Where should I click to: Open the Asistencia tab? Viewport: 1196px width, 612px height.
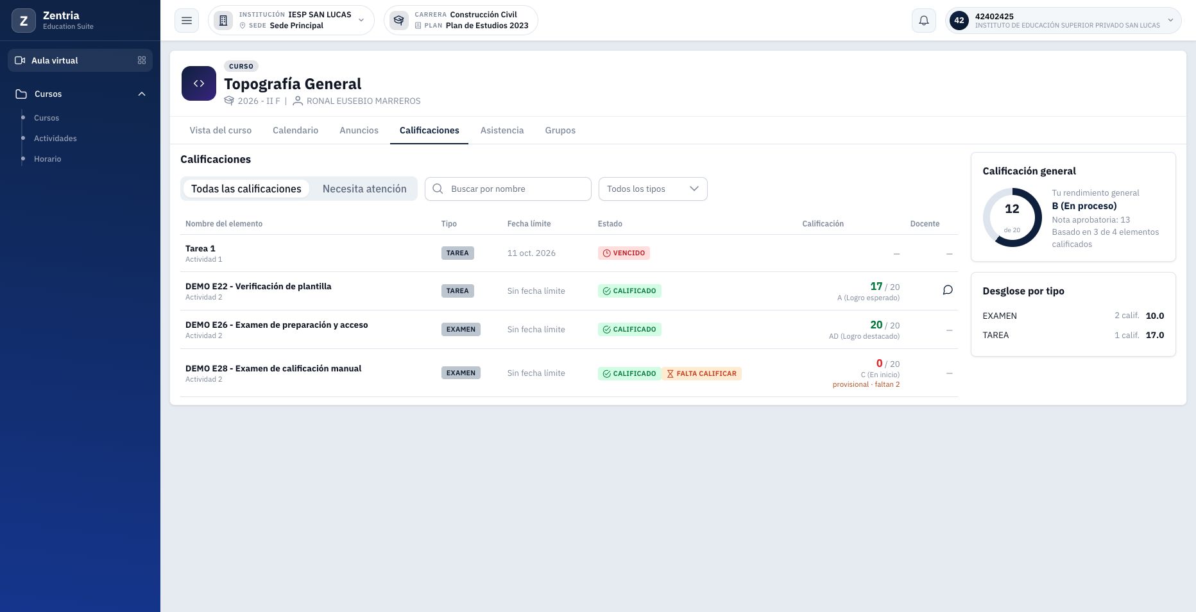tap(502, 130)
